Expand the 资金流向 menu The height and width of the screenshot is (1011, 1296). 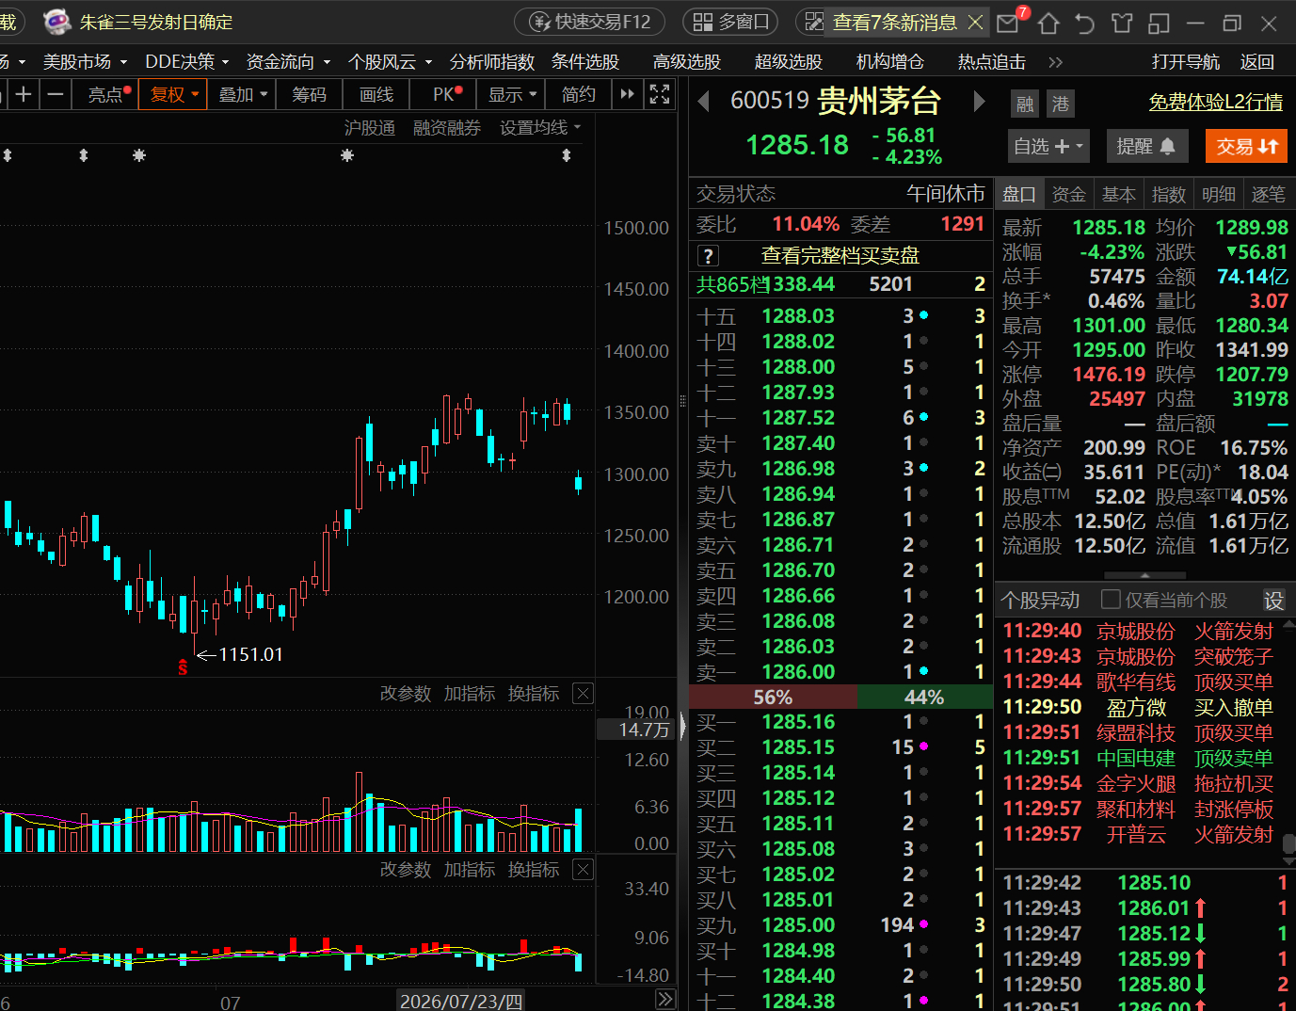(x=288, y=62)
